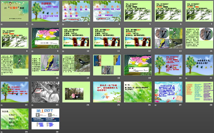Select slide 14 with woodpecker text page
The height and width of the screenshot is (133, 214).
point(199,38)
